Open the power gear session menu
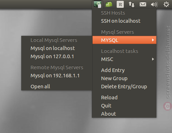Viewport: 172px width, 133px height. click(166, 4)
